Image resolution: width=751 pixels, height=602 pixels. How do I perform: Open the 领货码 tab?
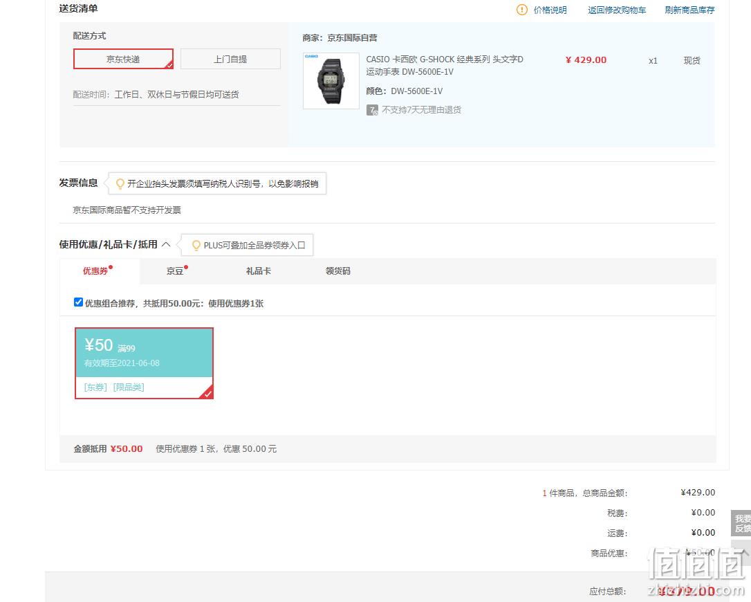(337, 271)
